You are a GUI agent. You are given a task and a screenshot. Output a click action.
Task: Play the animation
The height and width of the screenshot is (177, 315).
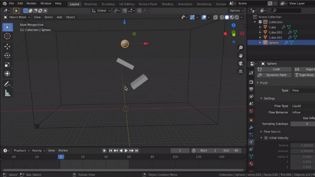coord(126,151)
